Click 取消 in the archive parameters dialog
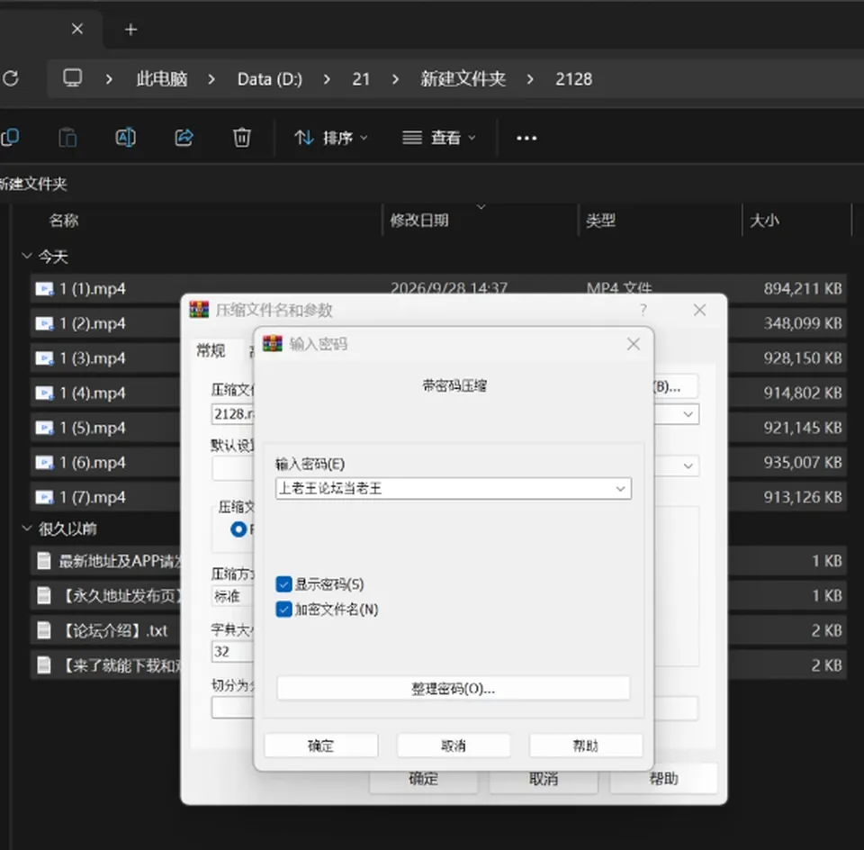Image resolution: width=864 pixels, height=850 pixels. 544,778
